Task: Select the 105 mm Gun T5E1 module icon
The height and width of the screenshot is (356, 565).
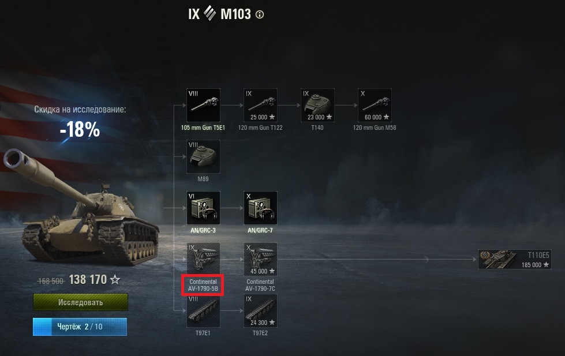Action: (x=203, y=105)
